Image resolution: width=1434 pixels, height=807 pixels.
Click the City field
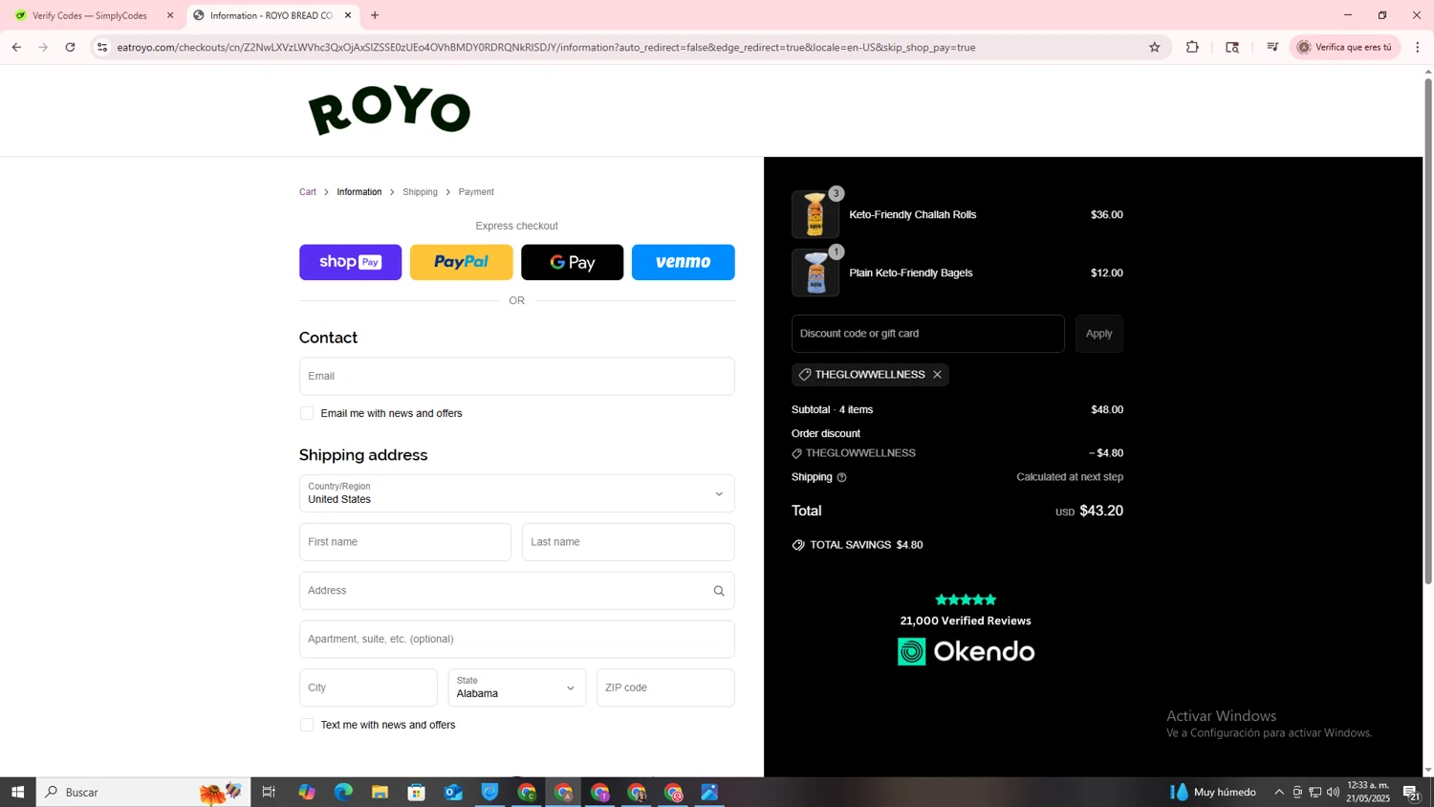tap(368, 687)
